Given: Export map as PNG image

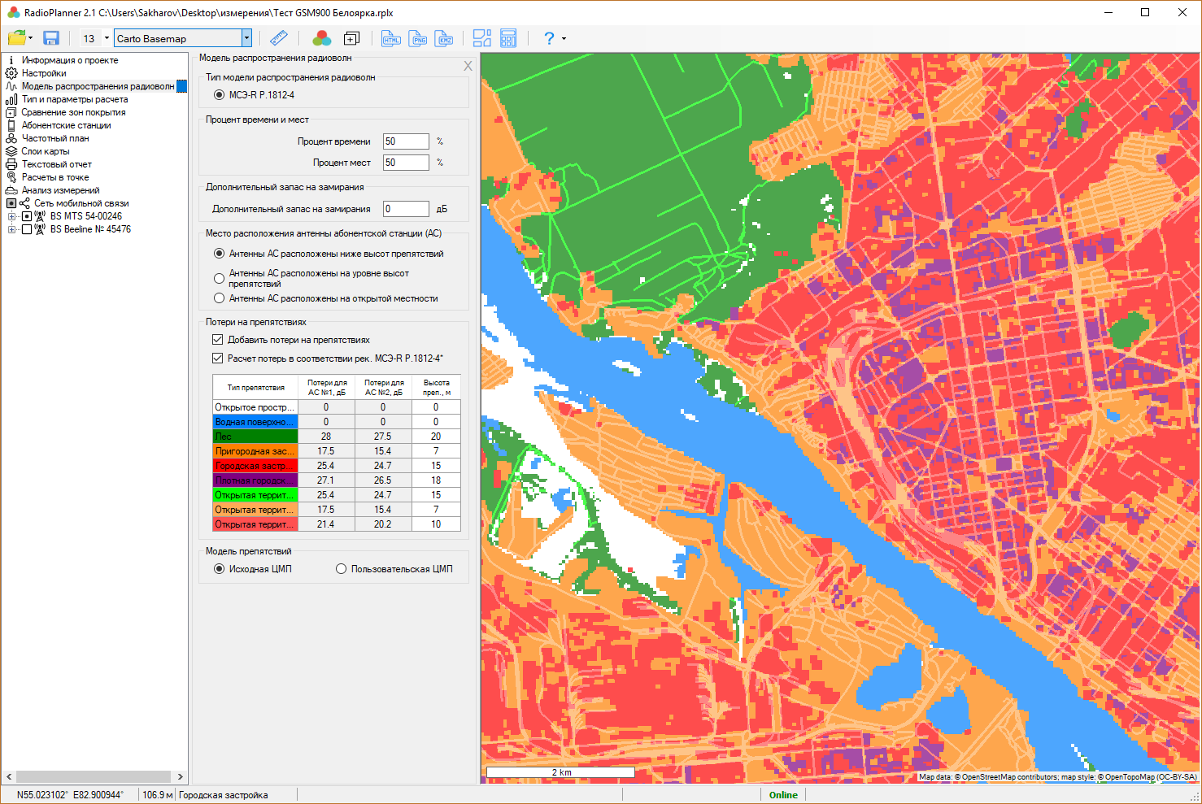Looking at the screenshot, I should pyautogui.click(x=418, y=38).
